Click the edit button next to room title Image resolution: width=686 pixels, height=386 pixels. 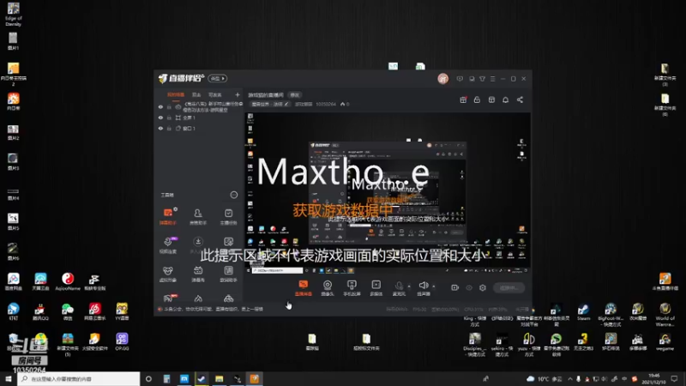pyautogui.click(x=295, y=95)
